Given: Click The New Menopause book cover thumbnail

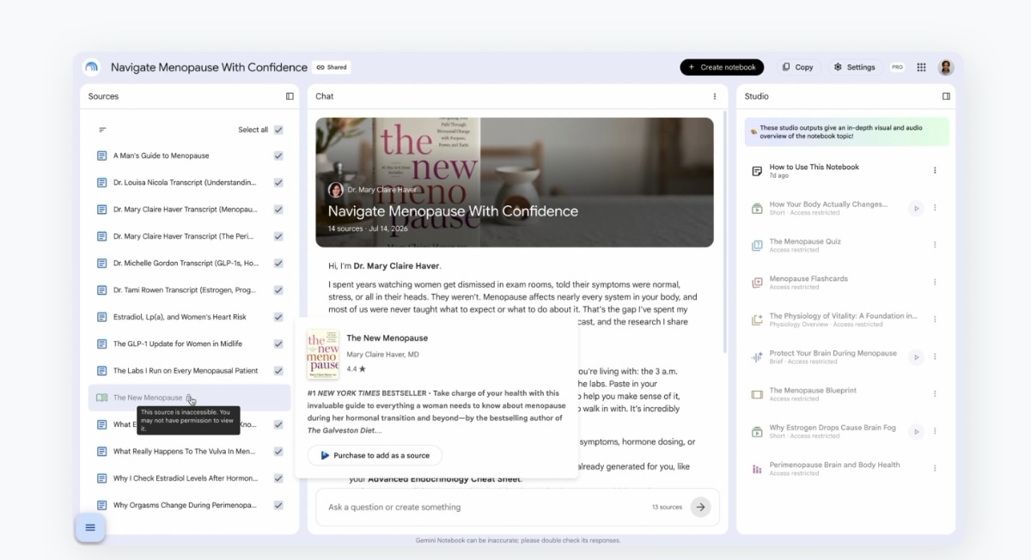Looking at the screenshot, I should pyautogui.click(x=323, y=355).
